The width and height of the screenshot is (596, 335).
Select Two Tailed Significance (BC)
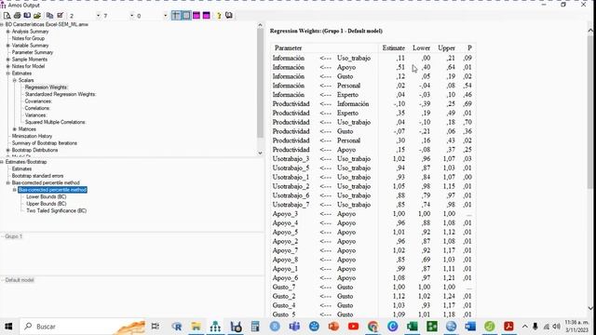tap(56, 211)
